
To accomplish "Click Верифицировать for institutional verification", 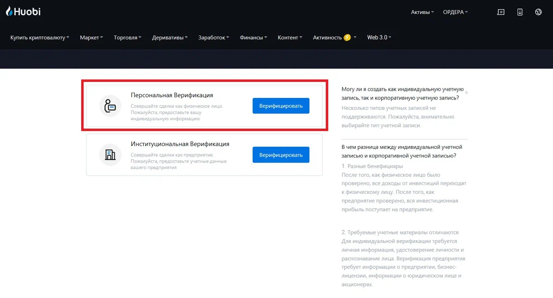I will click(x=281, y=155).
